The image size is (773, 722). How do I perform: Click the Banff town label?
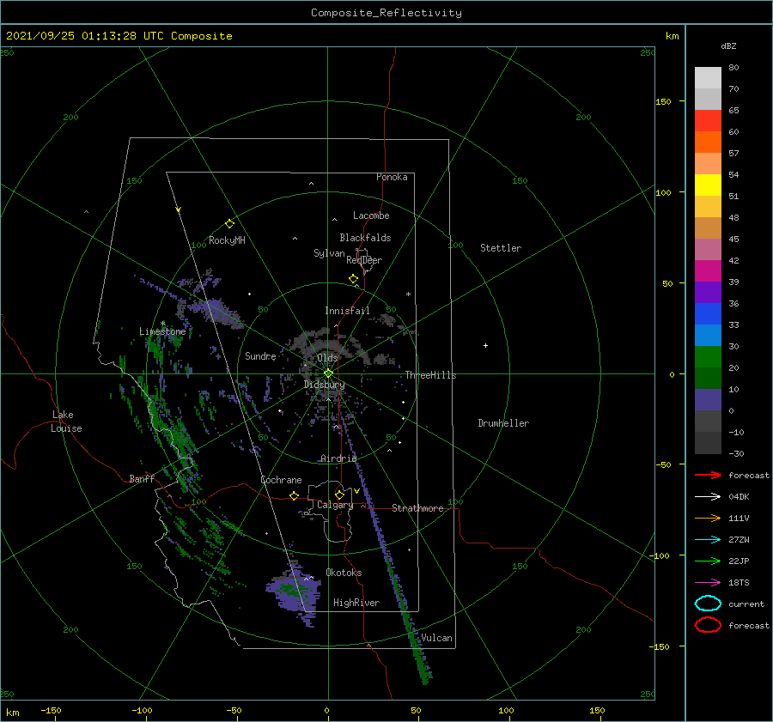pos(142,479)
